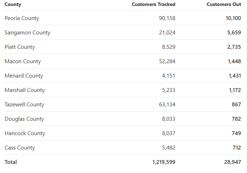Click Cass County row label
The image size is (247, 173).
[x=20, y=148]
